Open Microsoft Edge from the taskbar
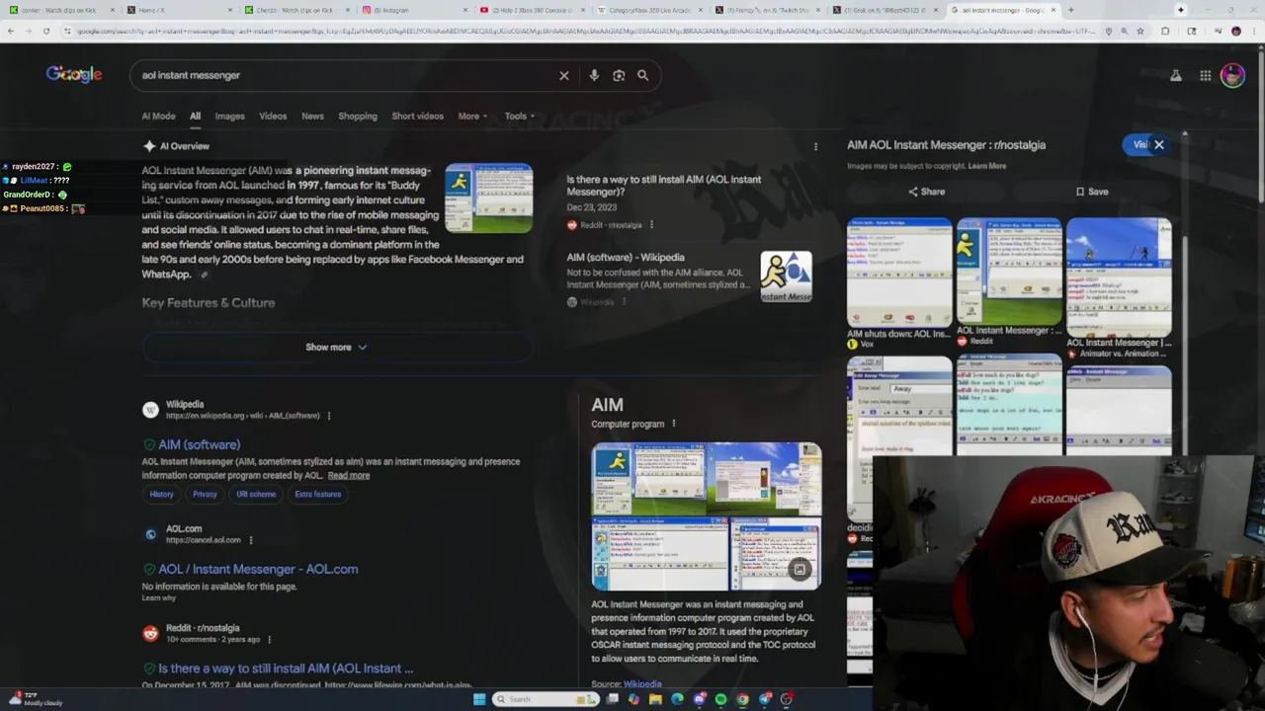The width and height of the screenshot is (1265, 711). (x=677, y=699)
